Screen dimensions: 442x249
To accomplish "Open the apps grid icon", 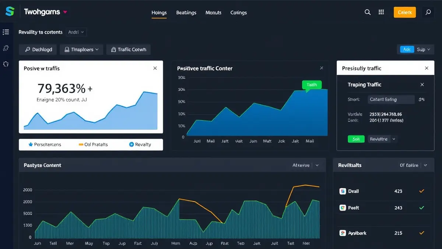I will (381, 12).
